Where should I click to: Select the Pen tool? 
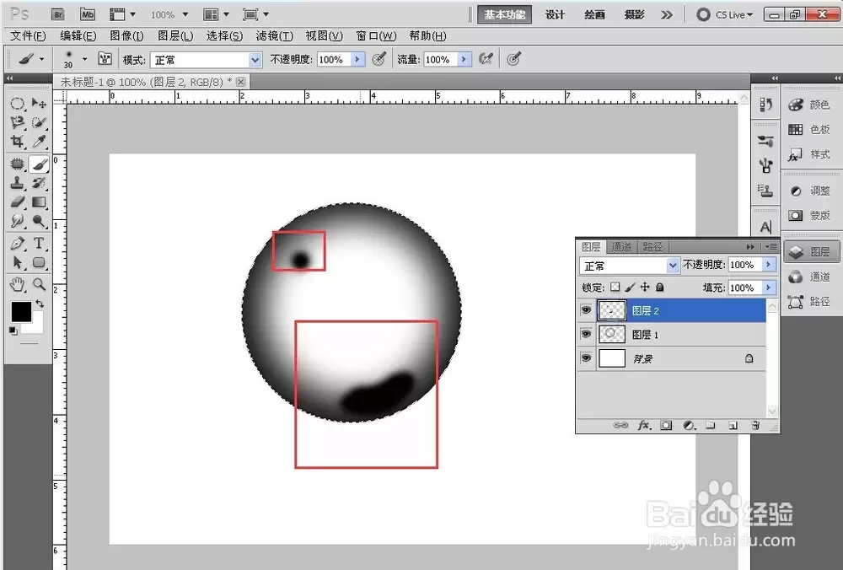[x=17, y=243]
